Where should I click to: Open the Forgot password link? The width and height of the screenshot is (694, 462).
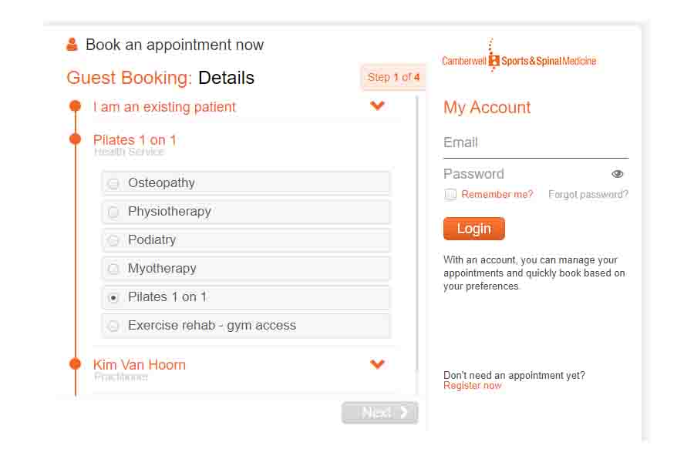click(588, 194)
